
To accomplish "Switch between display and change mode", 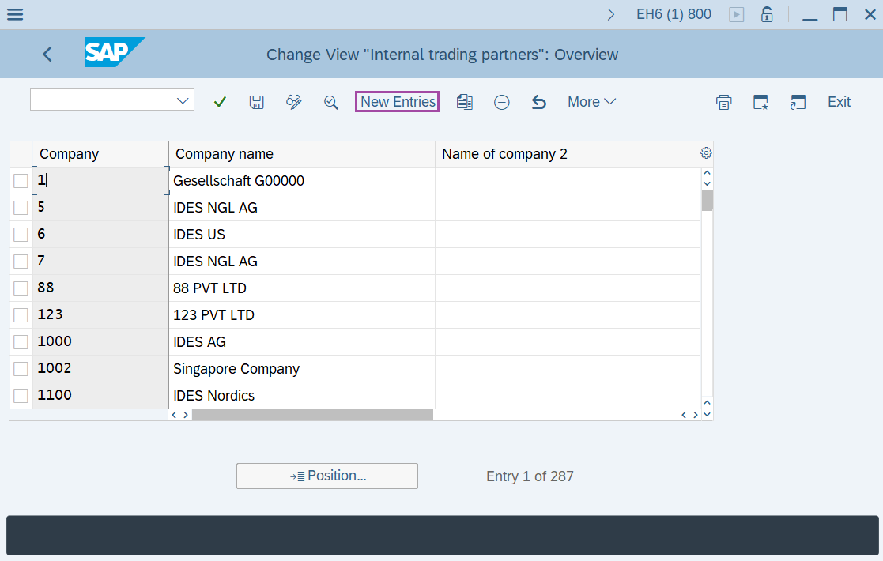I will [x=293, y=102].
